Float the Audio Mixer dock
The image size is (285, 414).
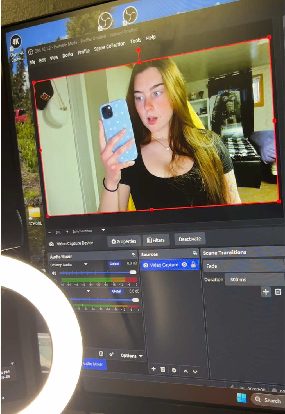coord(134,254)
